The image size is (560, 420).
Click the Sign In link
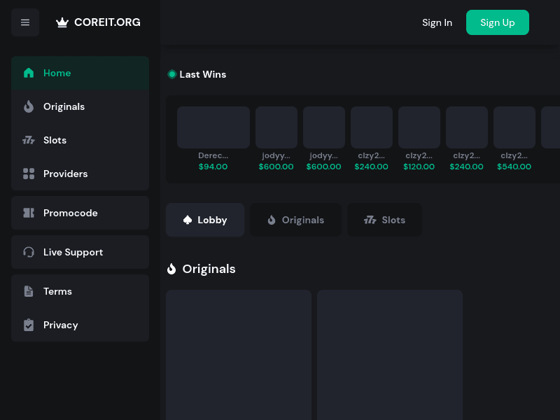coord(437,22)
